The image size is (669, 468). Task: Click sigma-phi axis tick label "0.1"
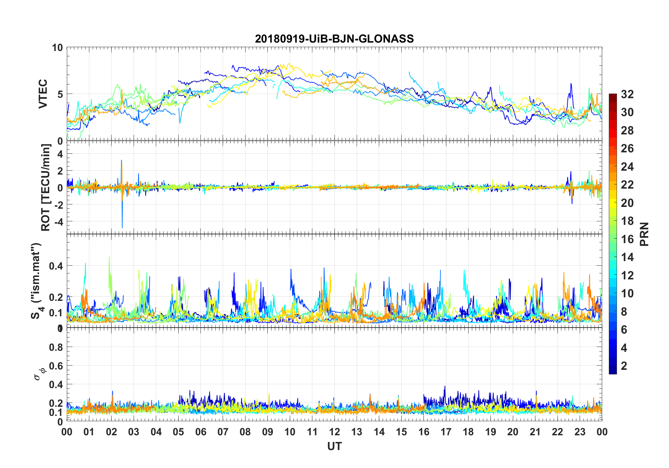tap(56, 412)
